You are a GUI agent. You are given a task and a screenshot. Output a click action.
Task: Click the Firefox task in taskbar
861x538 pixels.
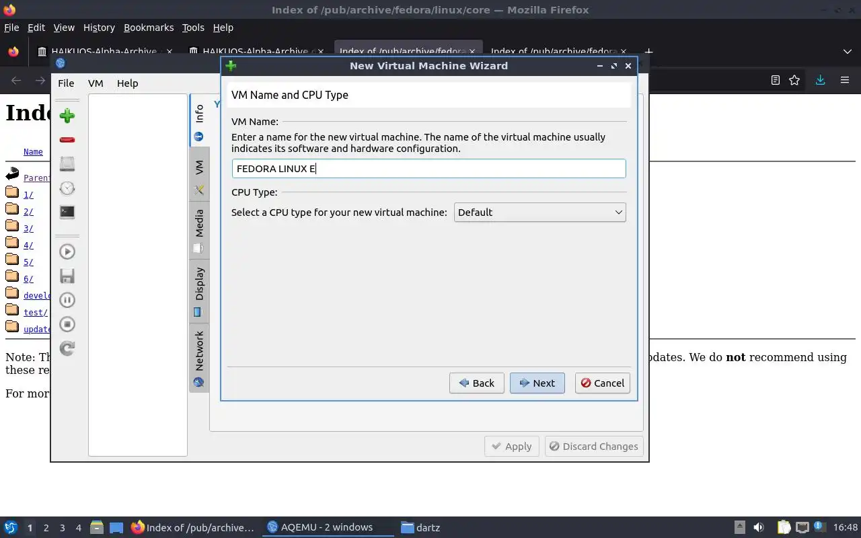click(194, 528)
